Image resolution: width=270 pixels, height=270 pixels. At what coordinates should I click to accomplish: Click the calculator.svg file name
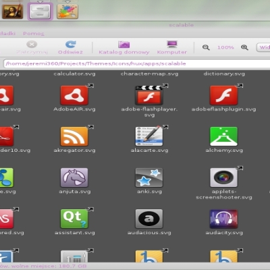(74, 74)
